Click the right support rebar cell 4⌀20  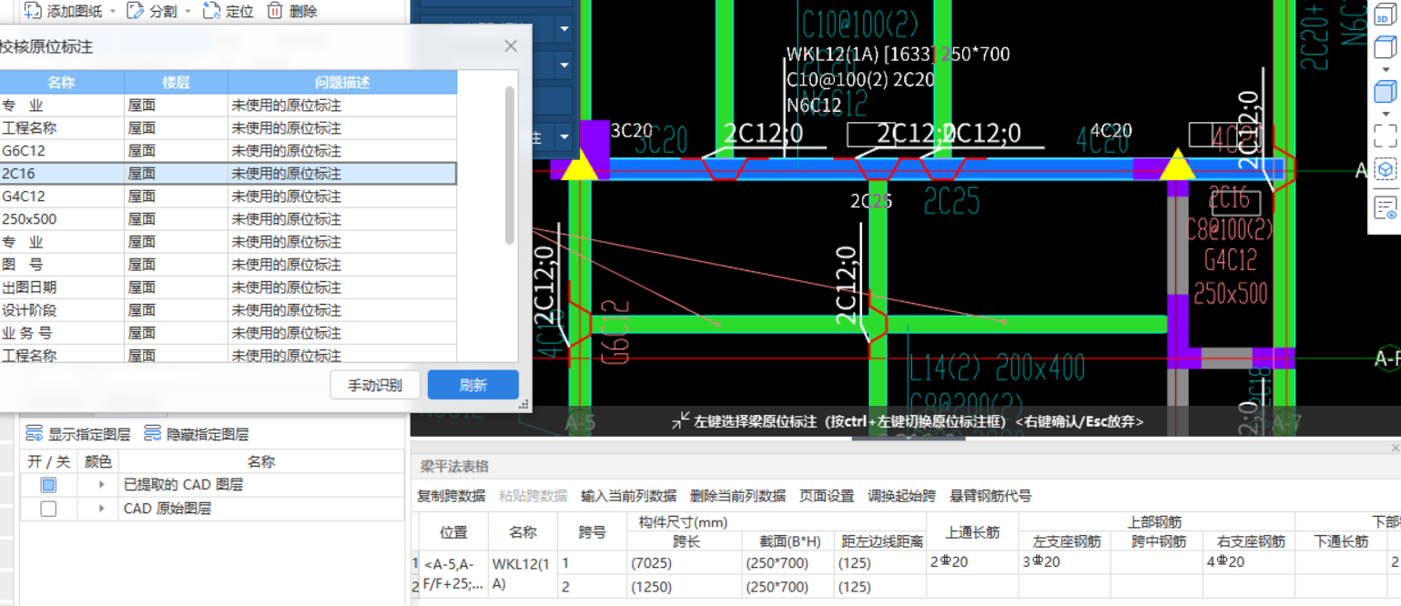point(1248,562)
